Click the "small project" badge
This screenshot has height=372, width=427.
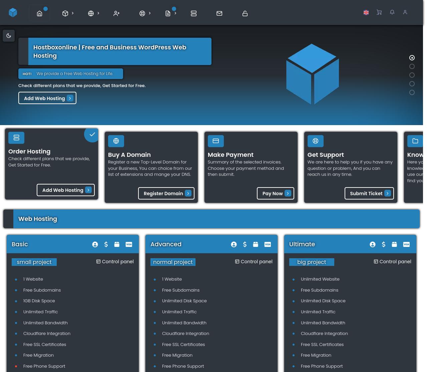[34, 262]
